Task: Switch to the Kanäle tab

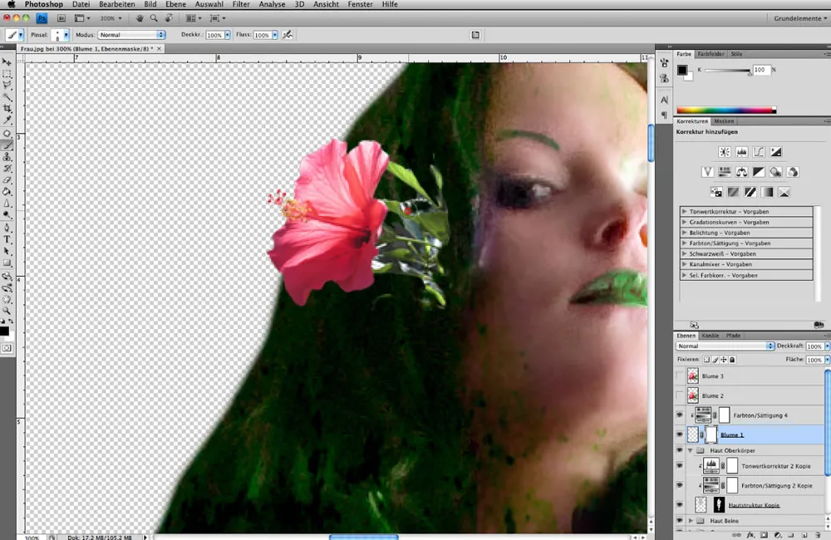Action: tap(710, 336)
